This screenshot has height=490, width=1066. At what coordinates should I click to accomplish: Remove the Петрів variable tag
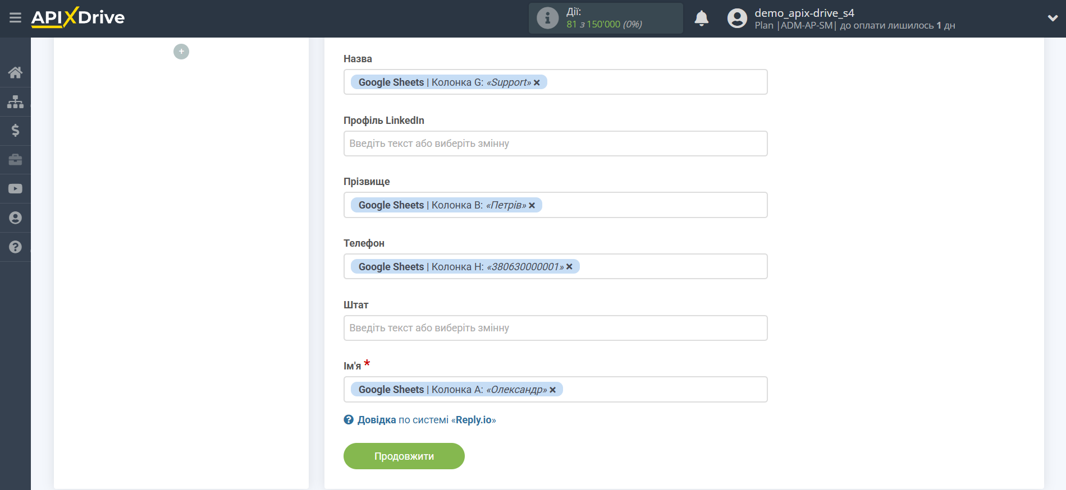(532, 206)
